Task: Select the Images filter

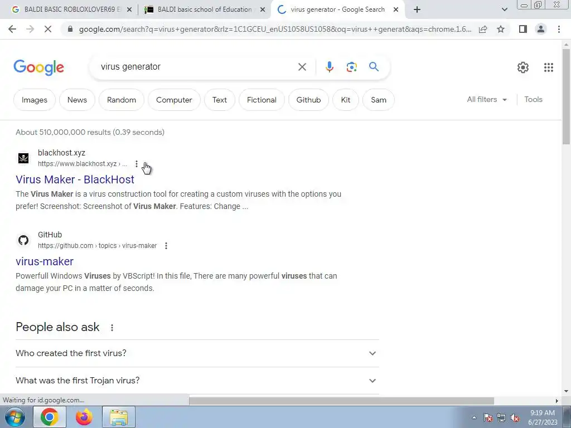Action: point(34,100)
